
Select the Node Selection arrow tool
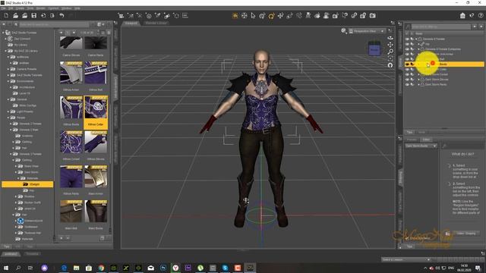tap(253, 15)
